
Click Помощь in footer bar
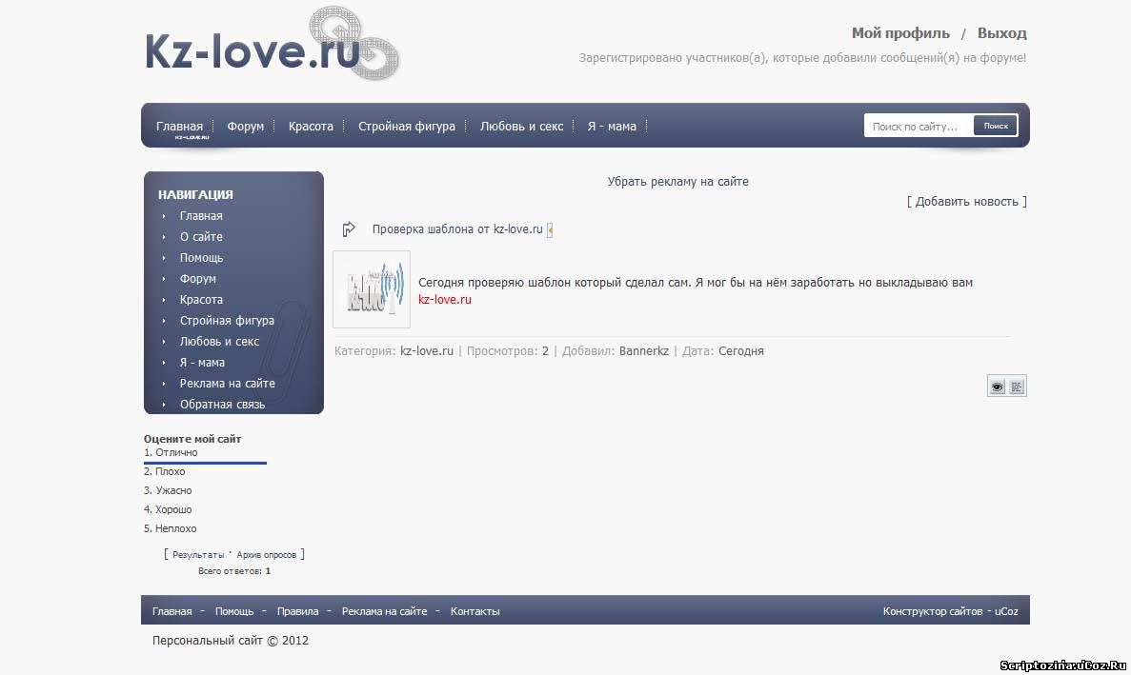(234, 611)
